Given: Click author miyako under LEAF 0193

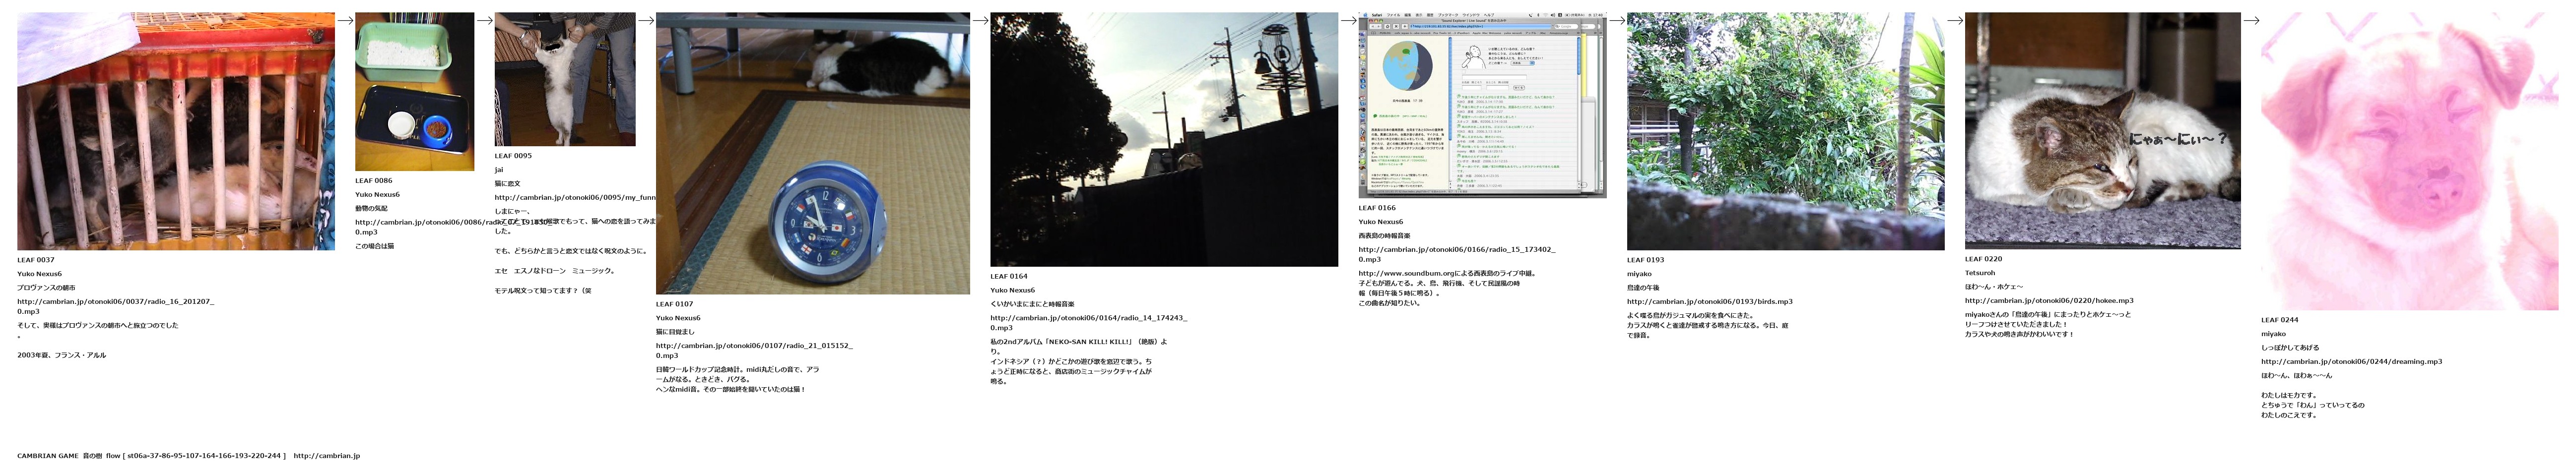Looking at the screenshot, I should pos(1639,274).
